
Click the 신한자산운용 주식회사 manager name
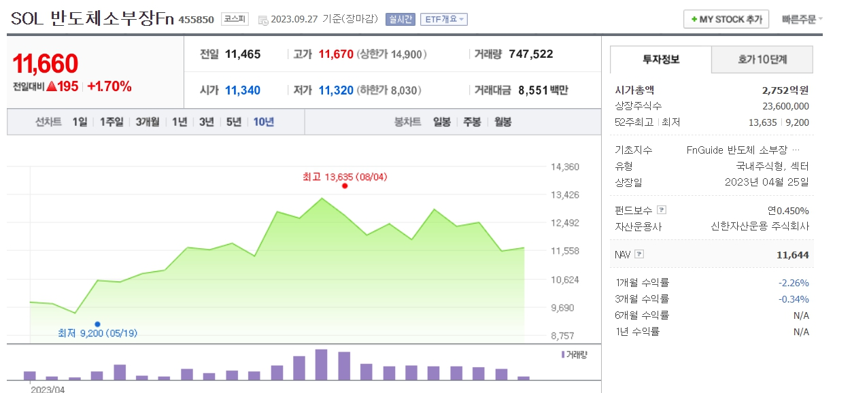(760, 226)
